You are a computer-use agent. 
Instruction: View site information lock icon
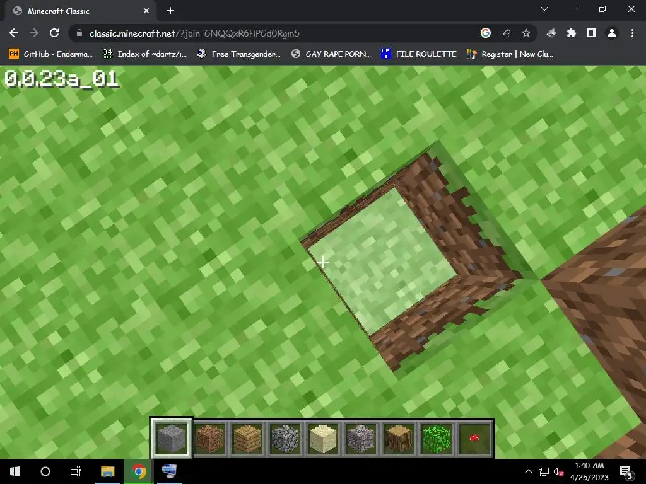[79, 33]
